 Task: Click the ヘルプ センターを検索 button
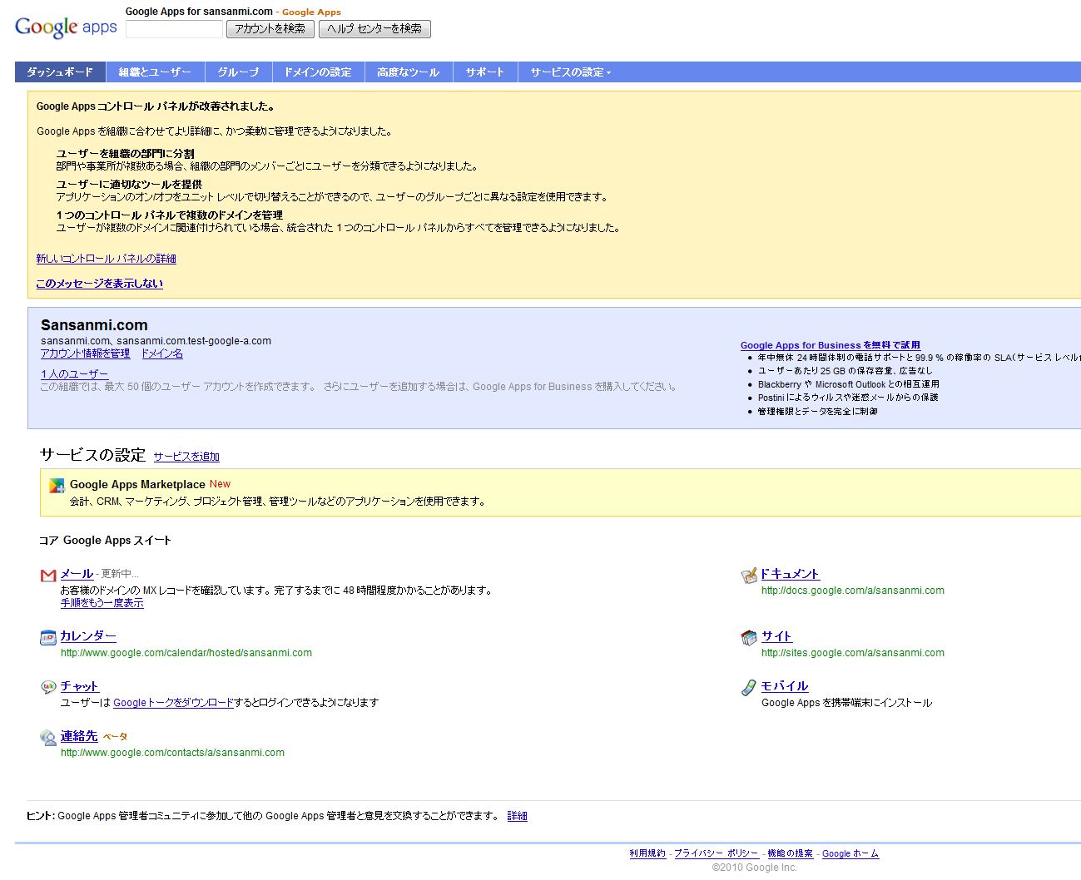374,29
